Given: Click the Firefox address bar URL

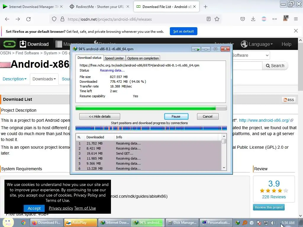Looking at the screenshot, I should 109,19.
